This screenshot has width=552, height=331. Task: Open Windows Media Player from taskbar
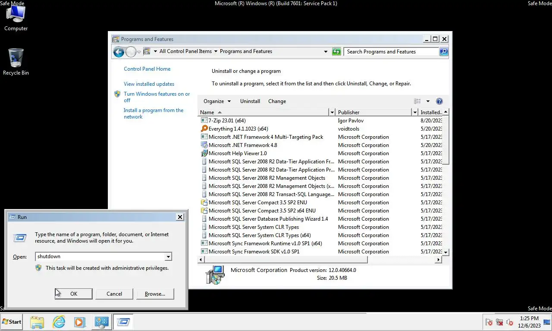79,322
